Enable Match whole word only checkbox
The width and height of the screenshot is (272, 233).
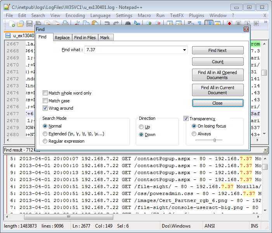pyautogui.click(x=45, y=93)
